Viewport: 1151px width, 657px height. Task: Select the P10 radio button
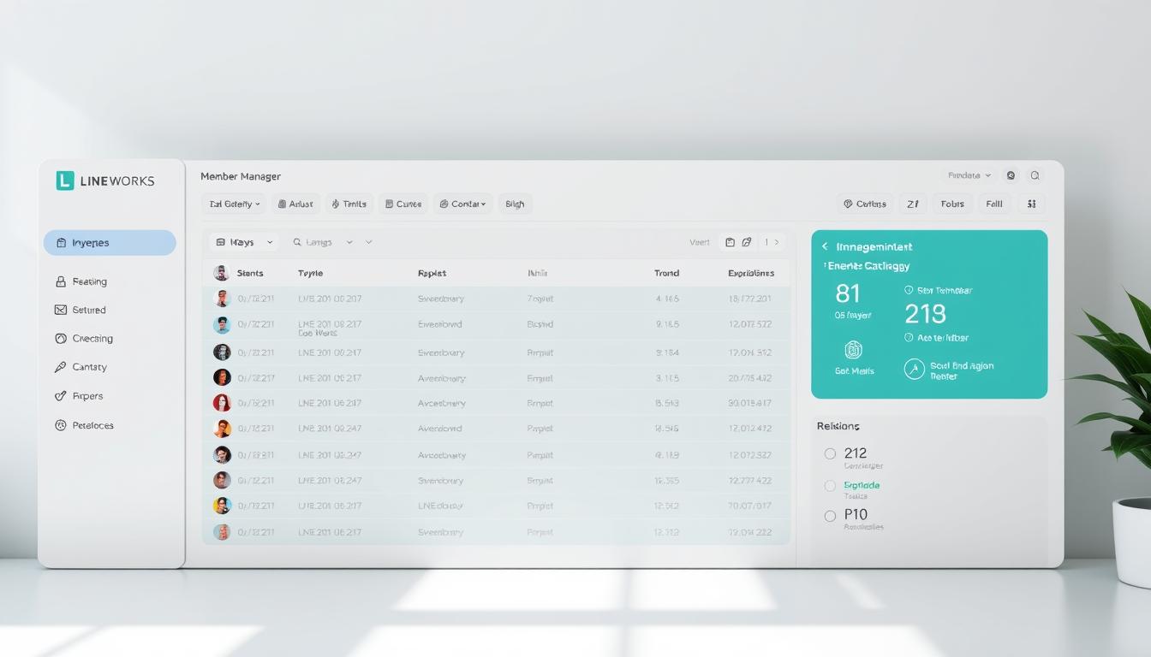point(830,516)
